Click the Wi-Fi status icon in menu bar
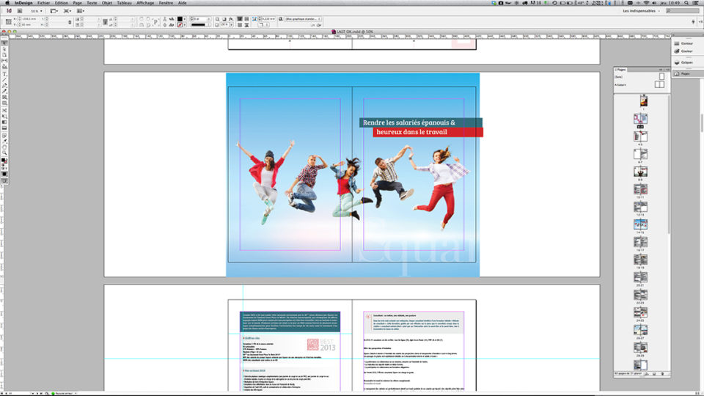This screenshot has height=396, width=704. pos(646,3)
